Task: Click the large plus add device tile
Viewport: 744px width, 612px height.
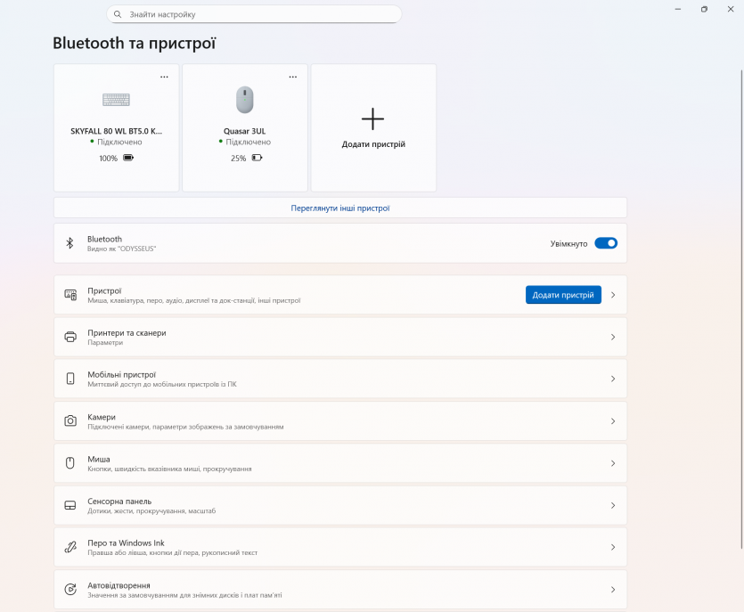Action: pos(373,127)
